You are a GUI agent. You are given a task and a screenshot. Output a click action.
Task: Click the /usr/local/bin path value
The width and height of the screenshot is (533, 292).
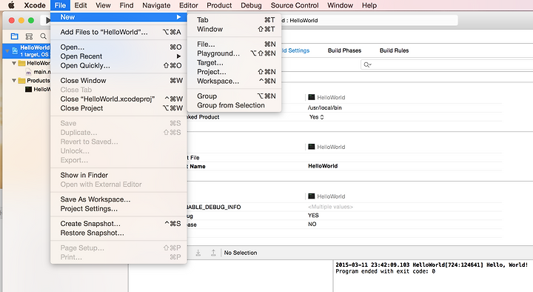(325, 107)
